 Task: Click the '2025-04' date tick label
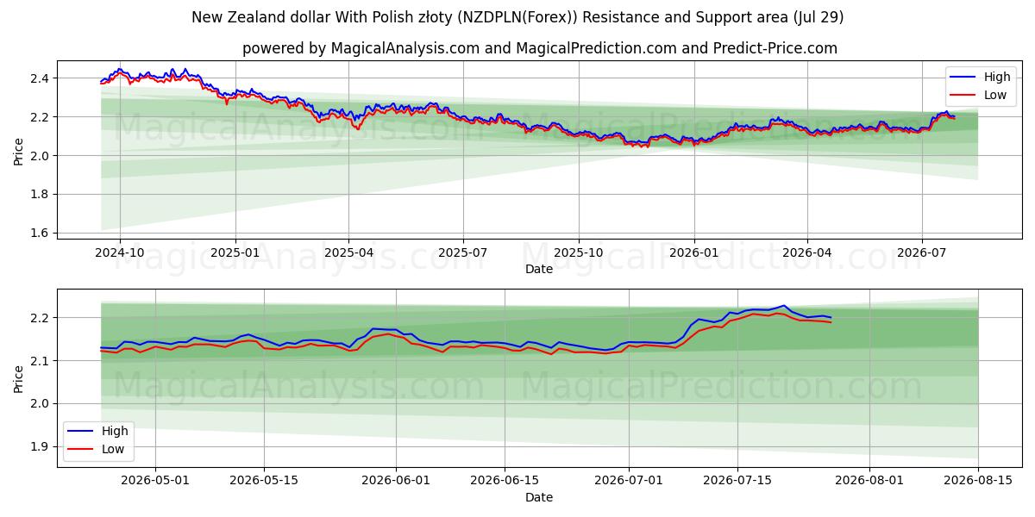[x=348, y=254]
